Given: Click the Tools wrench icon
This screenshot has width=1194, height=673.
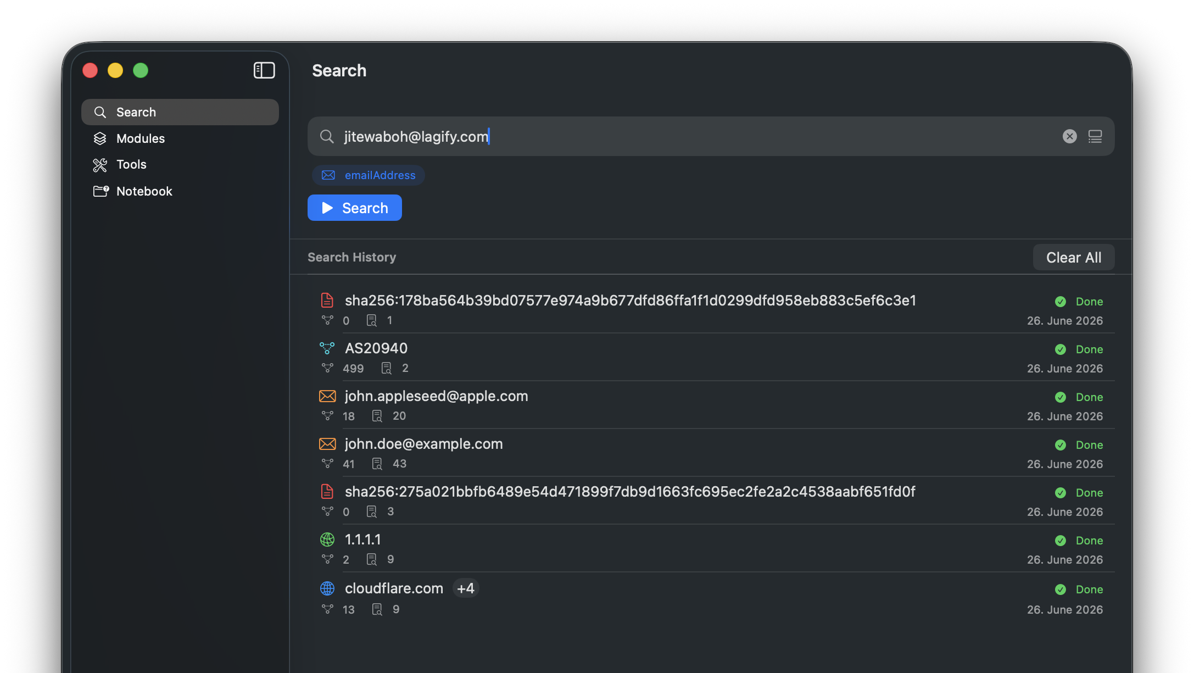Looking at the screenshot, I should coord(100,165).
